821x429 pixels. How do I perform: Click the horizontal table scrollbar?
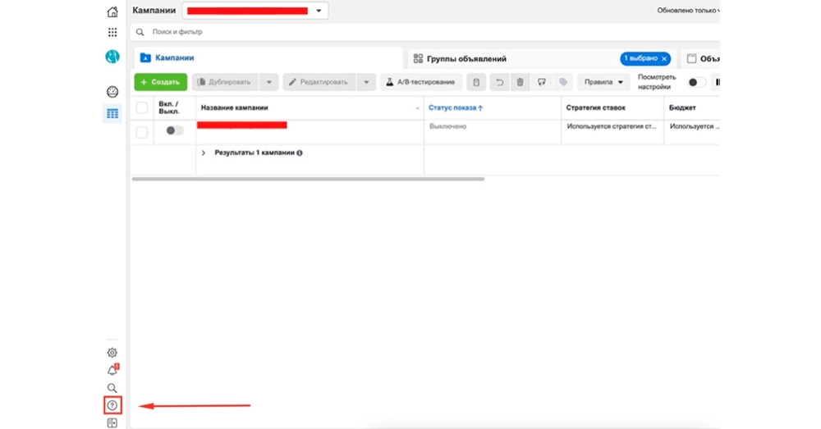click(x=308, y=179)
